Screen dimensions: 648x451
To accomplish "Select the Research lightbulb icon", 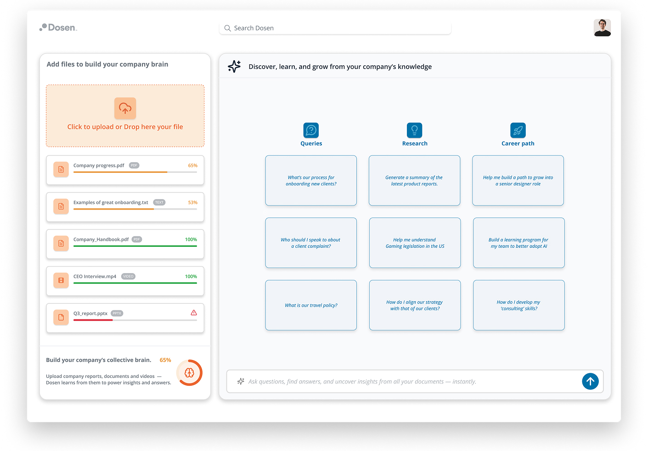I will [414, 130].
